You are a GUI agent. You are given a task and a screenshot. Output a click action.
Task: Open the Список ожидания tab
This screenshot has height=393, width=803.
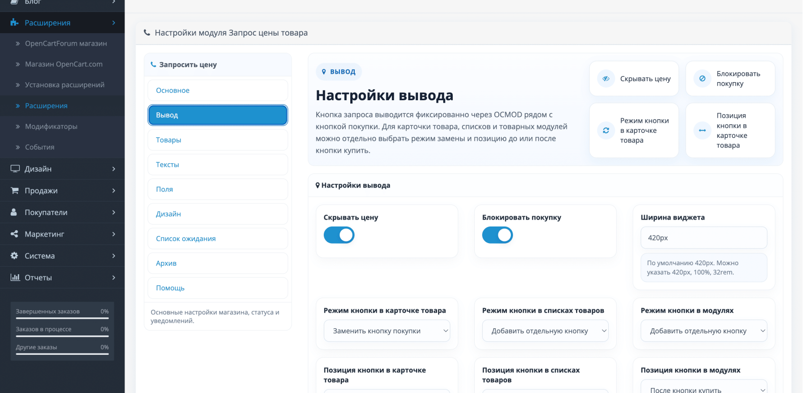pyautogui.click(x=218, y=239)
